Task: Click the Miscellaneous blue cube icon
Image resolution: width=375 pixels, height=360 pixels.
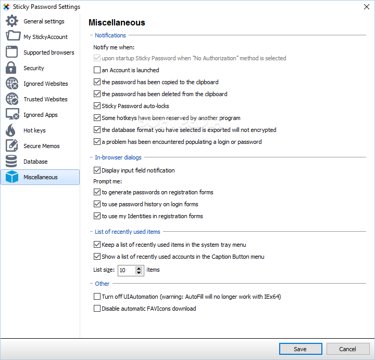Action: coord(12,177)
